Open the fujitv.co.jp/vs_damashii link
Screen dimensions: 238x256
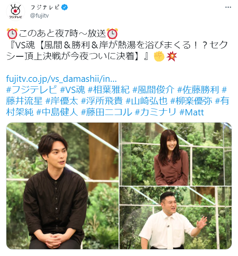(x=61, y=79)
